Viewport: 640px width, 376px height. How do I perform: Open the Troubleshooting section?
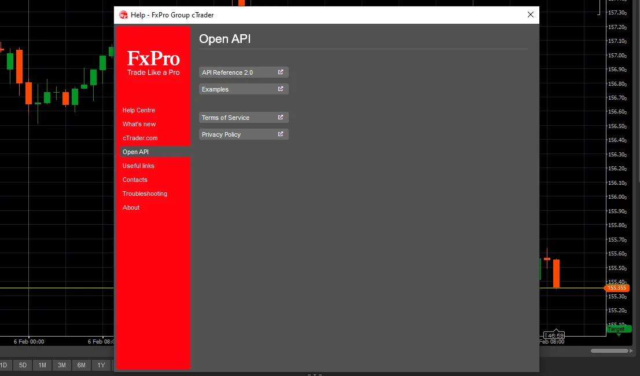[x=144, y=194]
